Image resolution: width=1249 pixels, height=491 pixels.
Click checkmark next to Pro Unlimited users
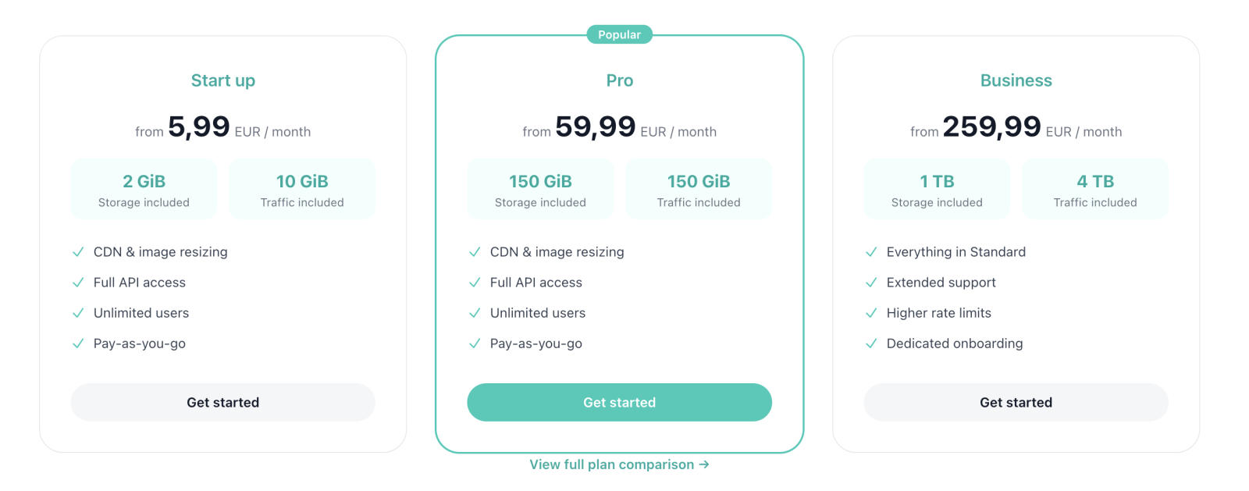coord(475,313)
